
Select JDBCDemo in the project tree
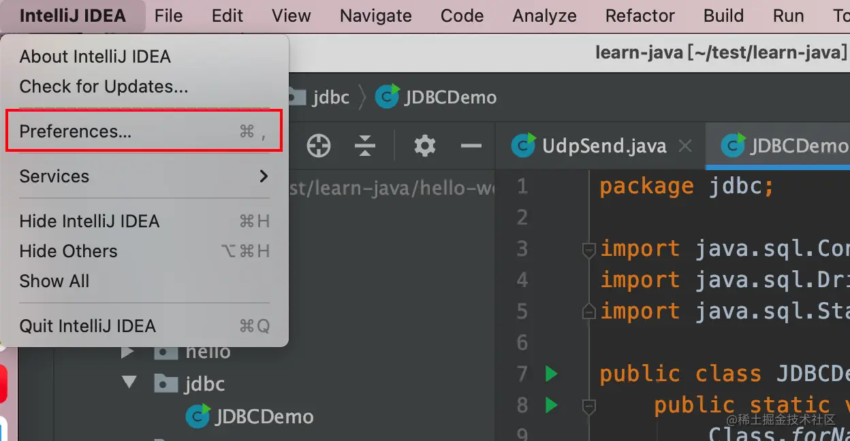click(x=264, y=416)
